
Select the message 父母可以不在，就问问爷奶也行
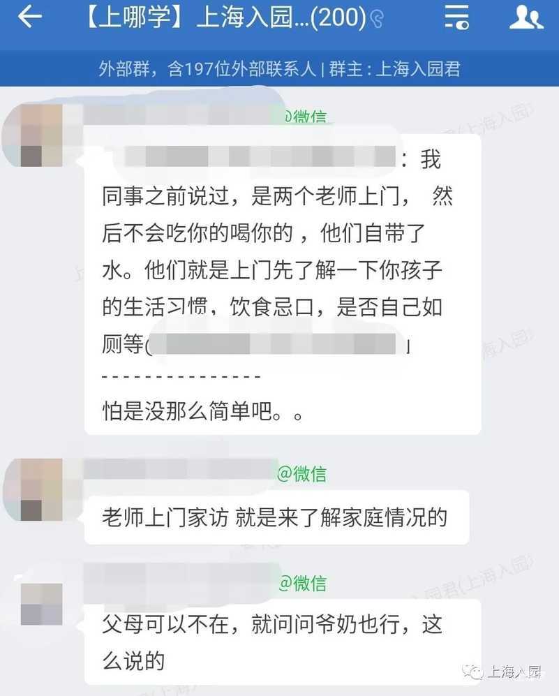[x=282, y=642]
